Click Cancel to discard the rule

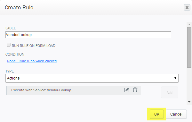(x=176, y=114)
